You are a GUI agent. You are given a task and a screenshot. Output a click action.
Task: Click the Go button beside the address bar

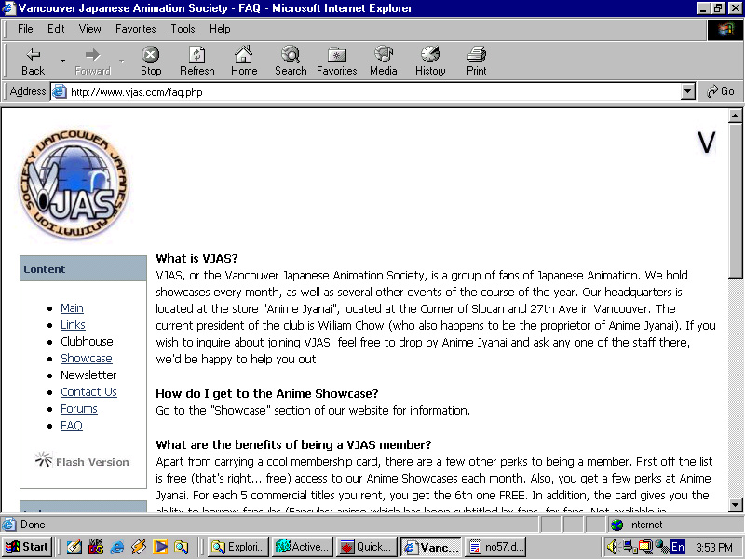tap(720, 91)
